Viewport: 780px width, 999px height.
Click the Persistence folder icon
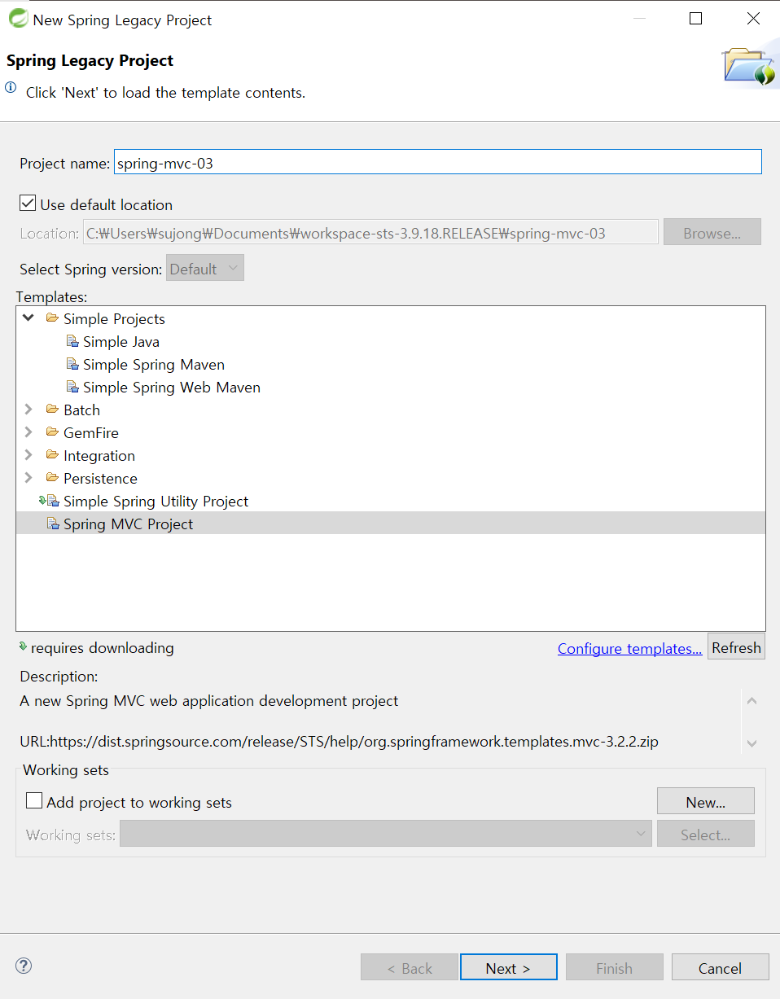click(x=53, y=478)
